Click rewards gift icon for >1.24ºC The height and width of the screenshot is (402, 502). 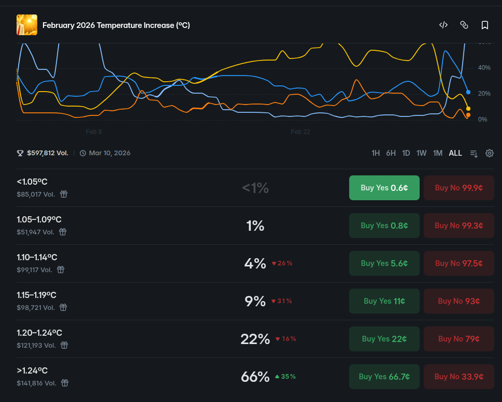click(x=65, y=383)
